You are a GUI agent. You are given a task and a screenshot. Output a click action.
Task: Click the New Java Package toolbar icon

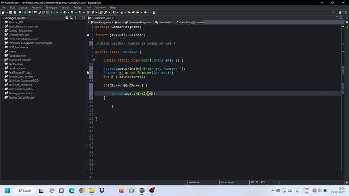88,13
